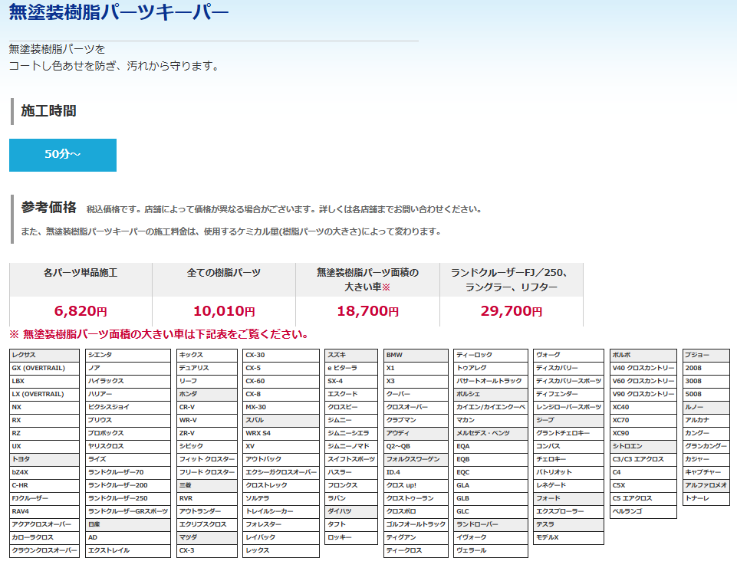Click the RAV4 cell
Viewport: 737px width, 571px height.
[x=44, y=511]
